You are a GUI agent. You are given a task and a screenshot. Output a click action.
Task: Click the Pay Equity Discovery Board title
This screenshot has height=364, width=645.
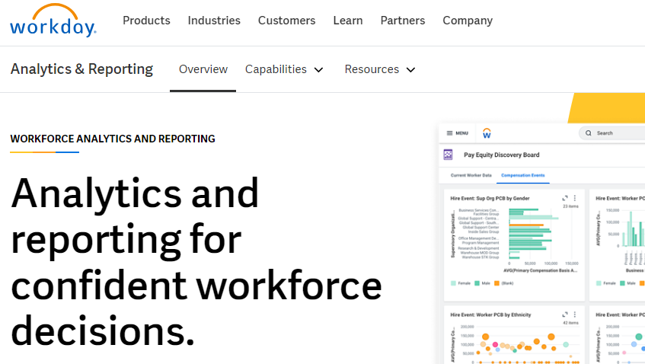pos(501,155)
